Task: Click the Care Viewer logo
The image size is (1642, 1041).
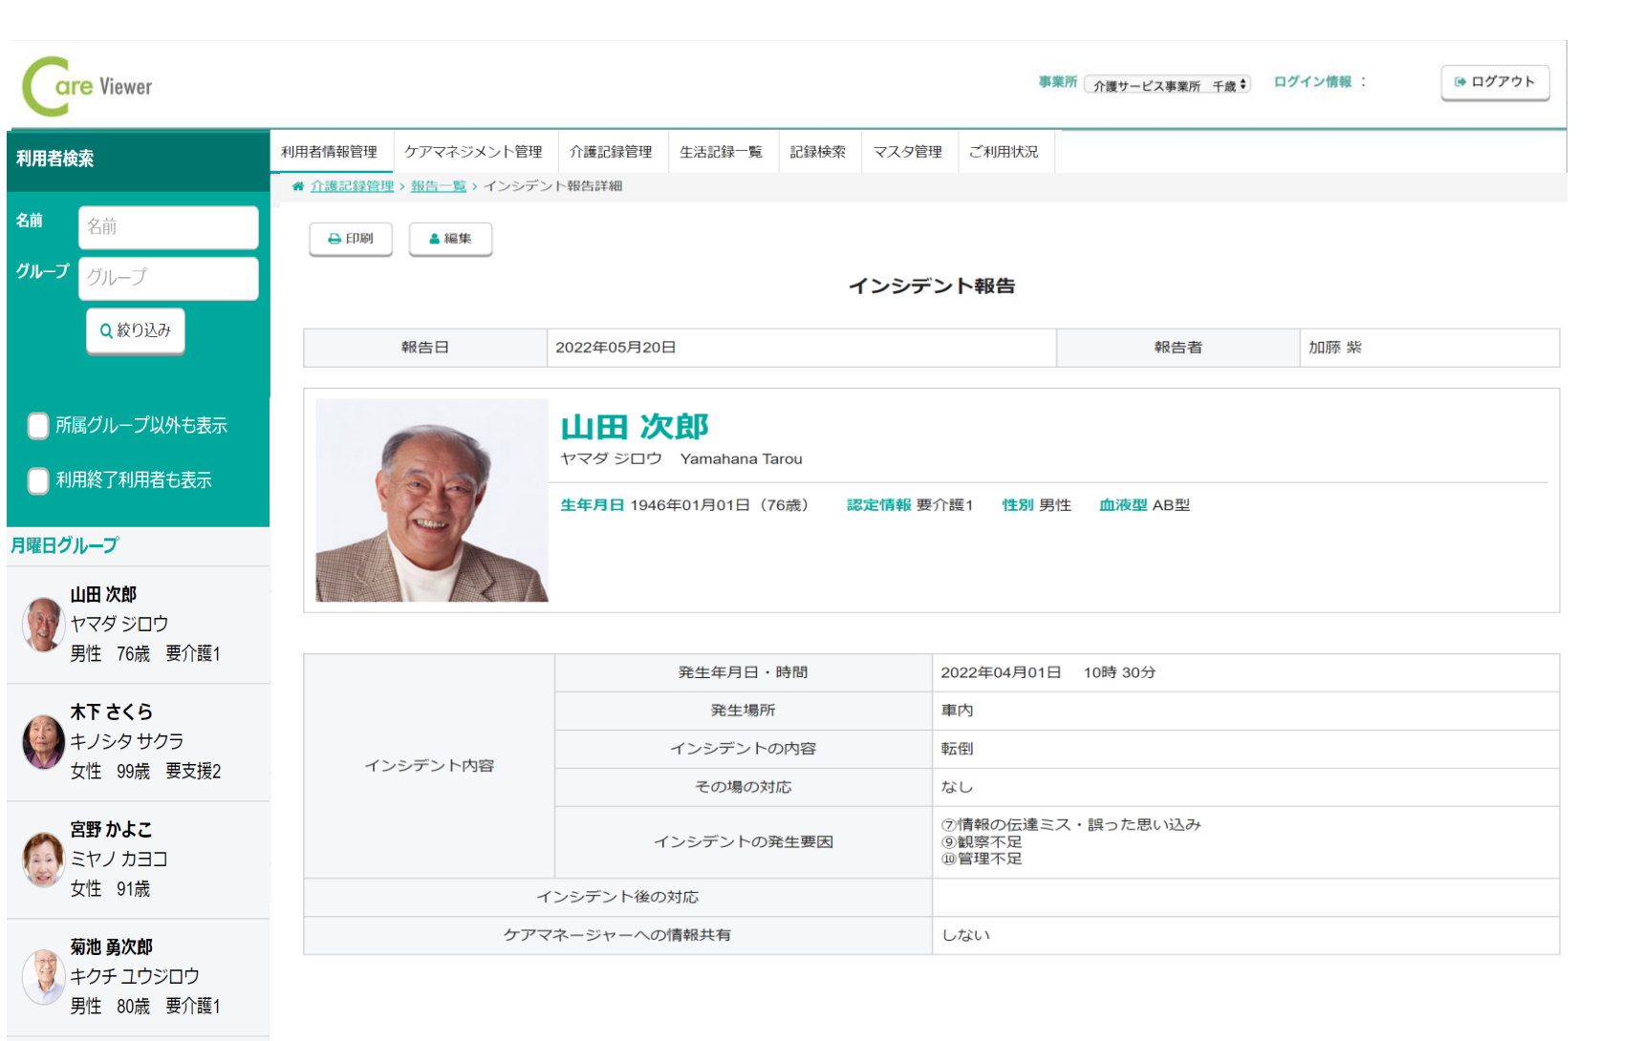Action: (x=87, y=86)
